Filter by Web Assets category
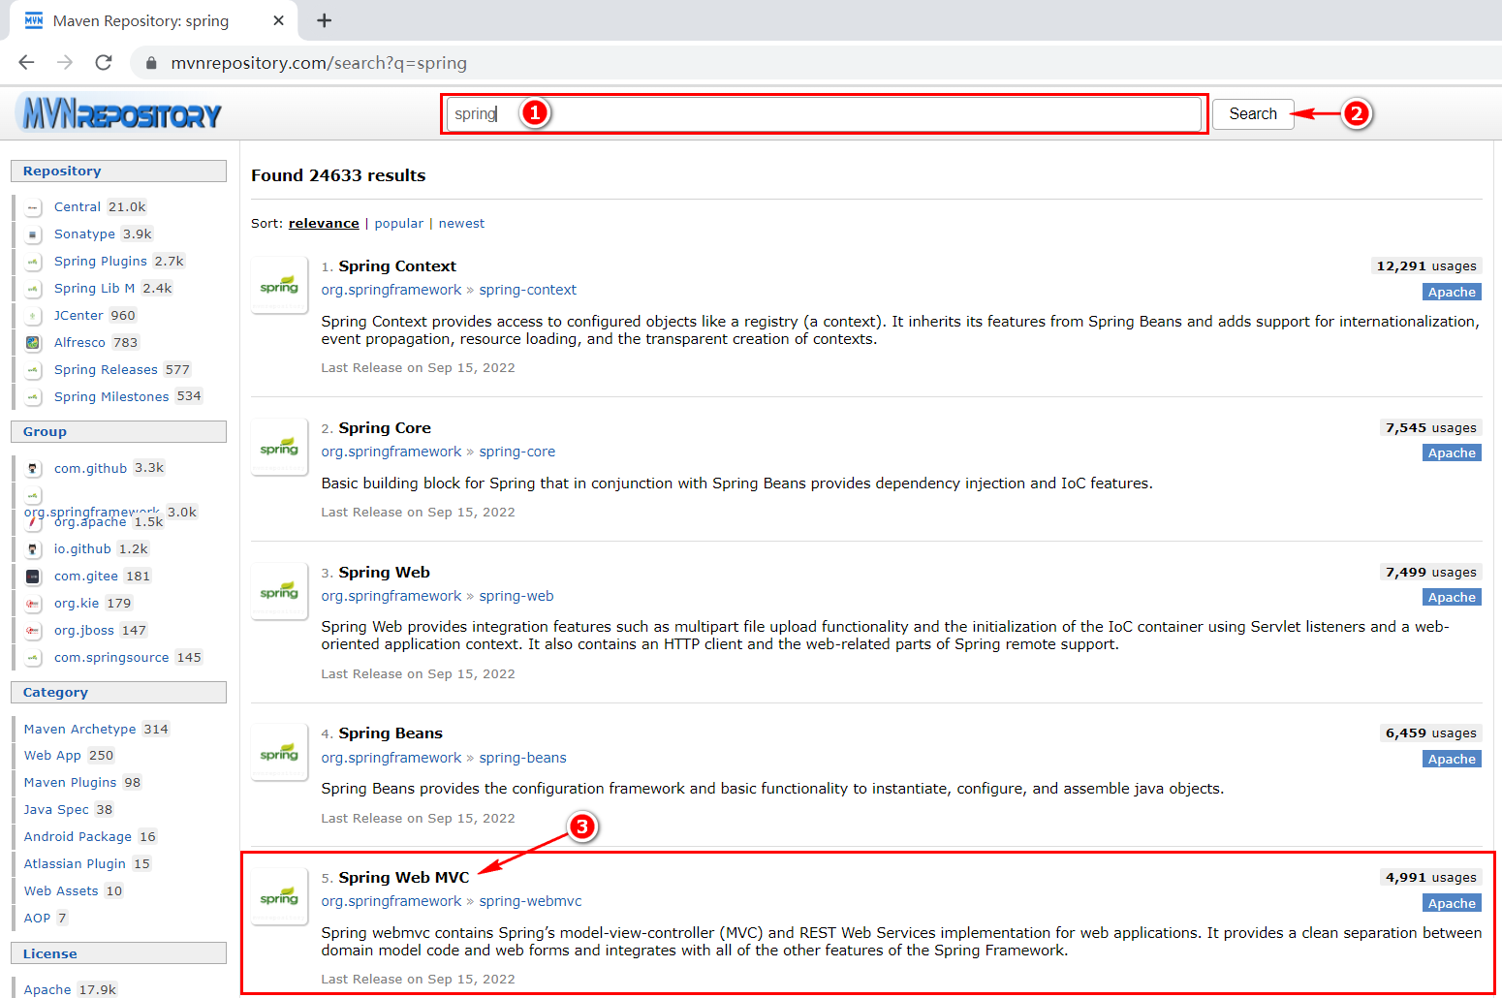 61,890
